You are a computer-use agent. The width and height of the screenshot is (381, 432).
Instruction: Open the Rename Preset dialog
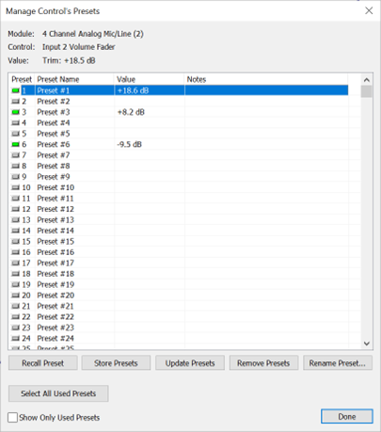coord(338,363)
